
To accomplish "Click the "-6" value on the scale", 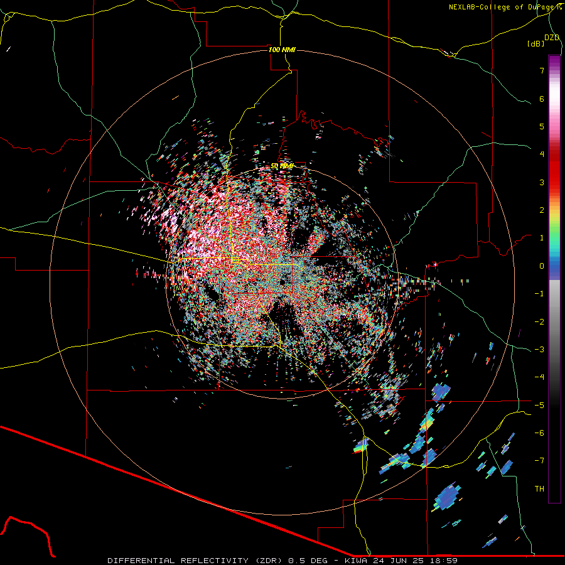I will click(539, 433).
